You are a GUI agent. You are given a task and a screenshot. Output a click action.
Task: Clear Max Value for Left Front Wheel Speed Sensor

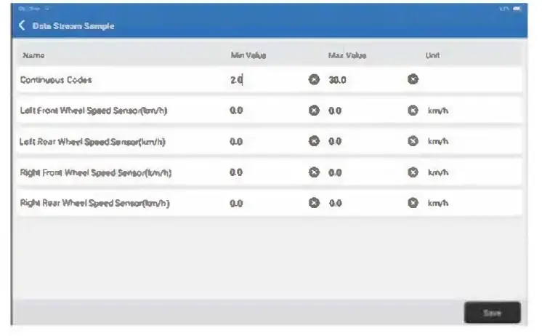[413, 111]
